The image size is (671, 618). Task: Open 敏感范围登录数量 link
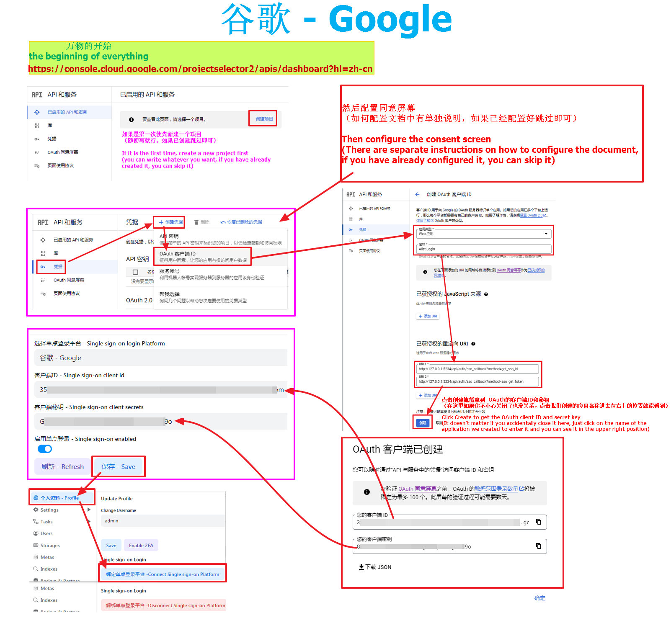[x=499, y=489]
